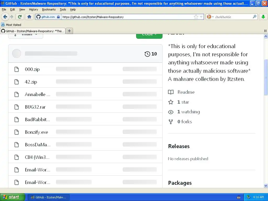Click the scrollbar up arrow

click(x=266, y=36)
